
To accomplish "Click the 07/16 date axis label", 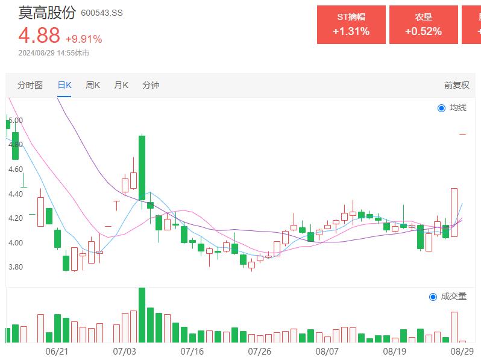I will click(x=192, y=351).
